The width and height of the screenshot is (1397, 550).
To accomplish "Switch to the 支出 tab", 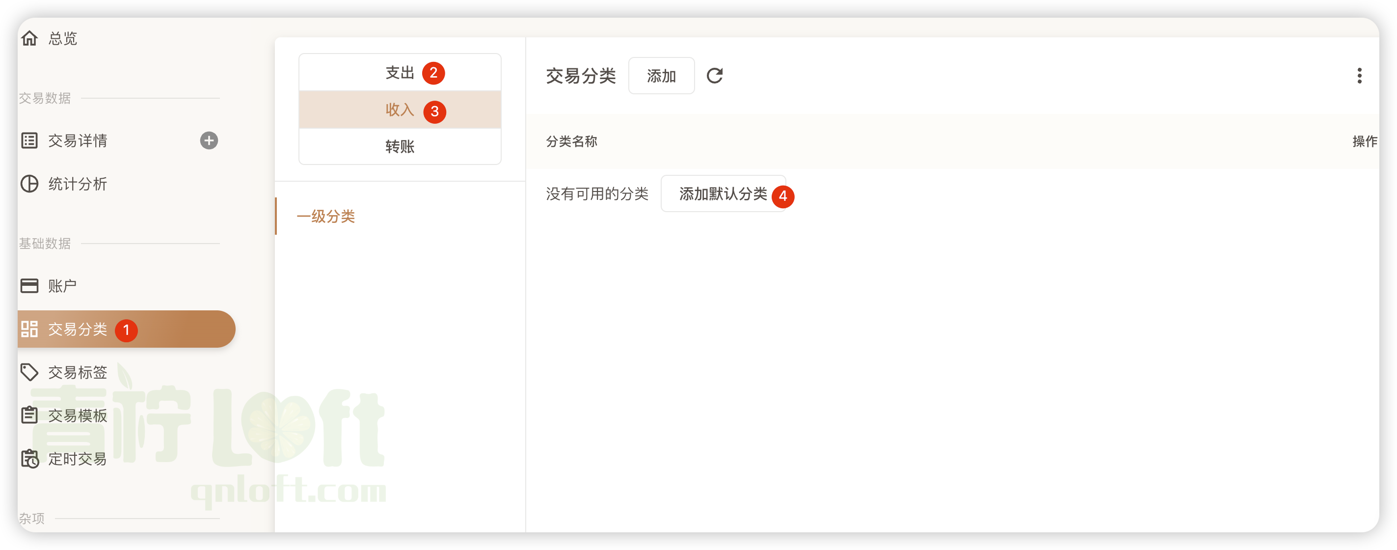I will (x=400, y=72).
